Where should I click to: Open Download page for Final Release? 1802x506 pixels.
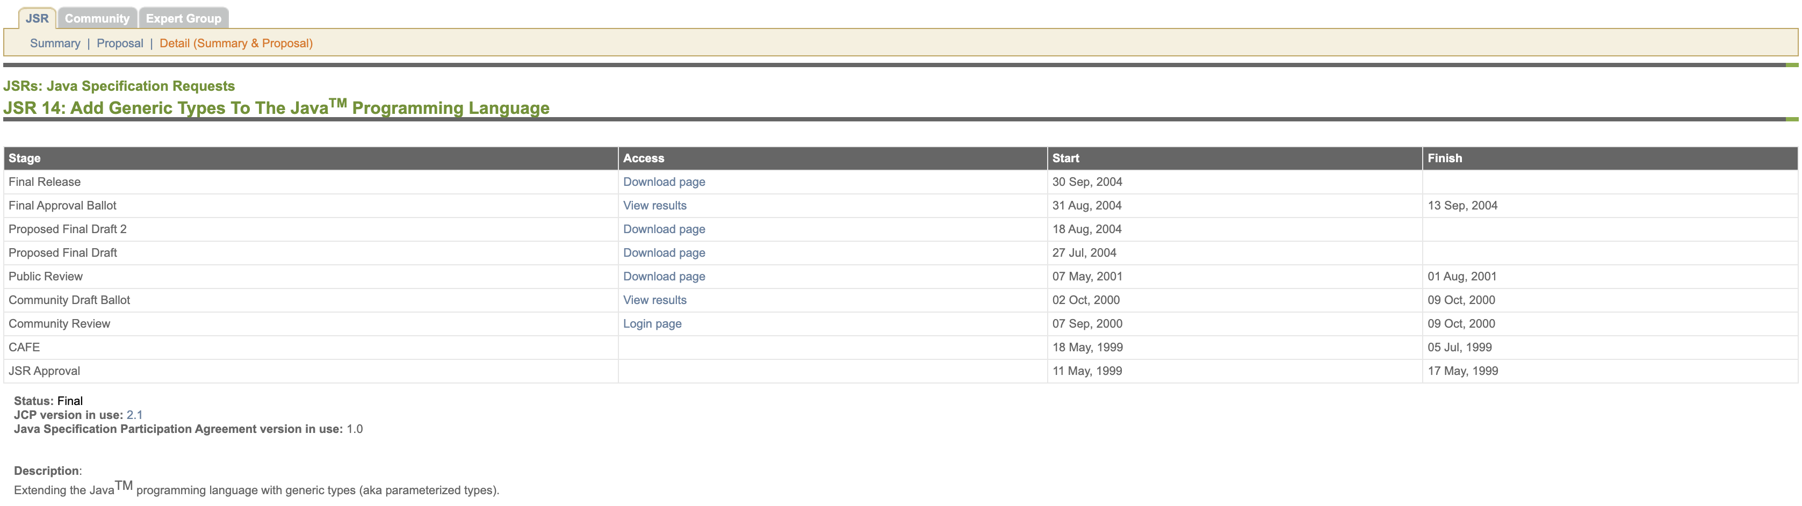[x=663, y=182]
